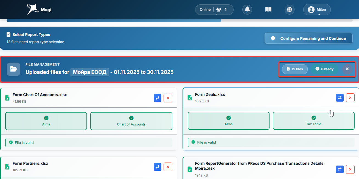Remove Form Chart Of Accounts.xlsx
The image size is (359, 179).
click(x=168, y=98)
